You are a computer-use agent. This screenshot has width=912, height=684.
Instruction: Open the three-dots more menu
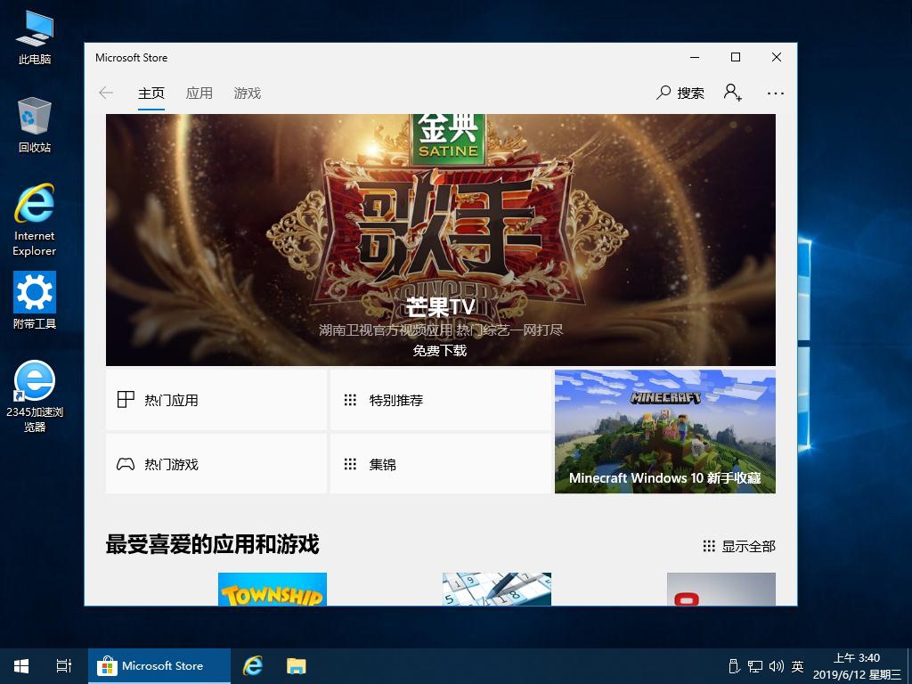(776, 93)
